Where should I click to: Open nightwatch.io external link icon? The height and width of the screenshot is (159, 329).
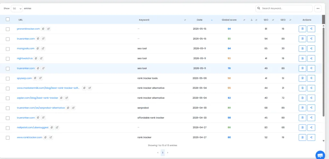41,59
